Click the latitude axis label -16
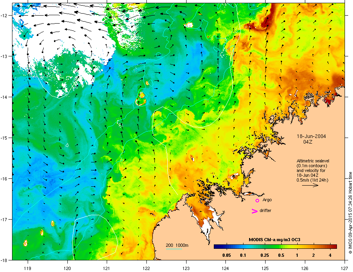Image resolution: width=353 pixels, height=272 pixels. click(x=4, y=179)
